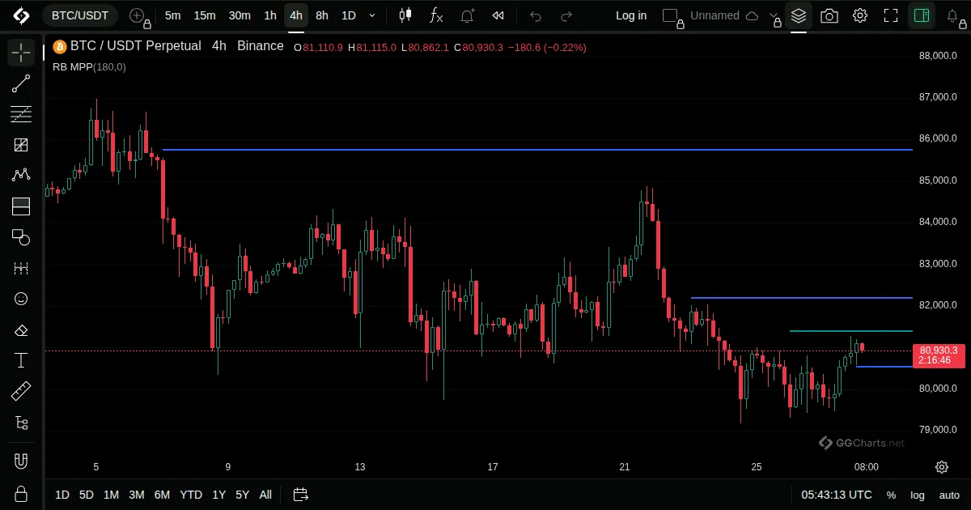Save layout using the cloud icon
971x510 pixels.
tap(752, 15)
